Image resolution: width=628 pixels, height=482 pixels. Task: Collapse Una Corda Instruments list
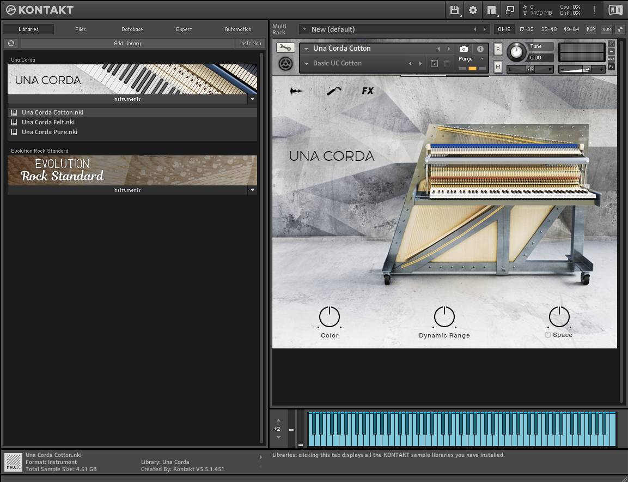(127, 99)
